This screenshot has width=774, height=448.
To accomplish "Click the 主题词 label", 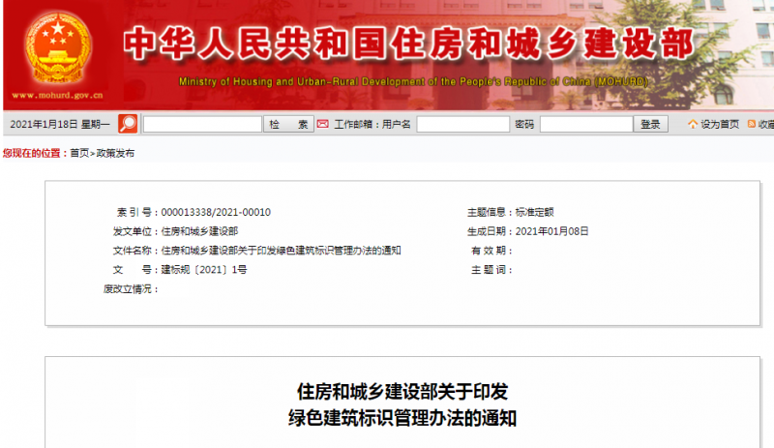I will pos(491,270).
